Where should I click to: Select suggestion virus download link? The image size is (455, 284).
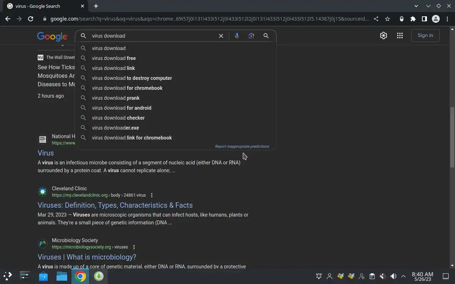click(176, 68)
